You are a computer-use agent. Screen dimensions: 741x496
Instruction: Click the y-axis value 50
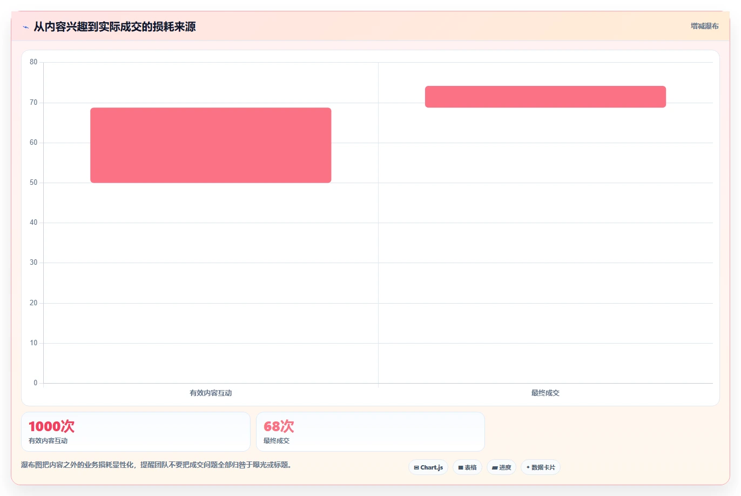(33, 183)
